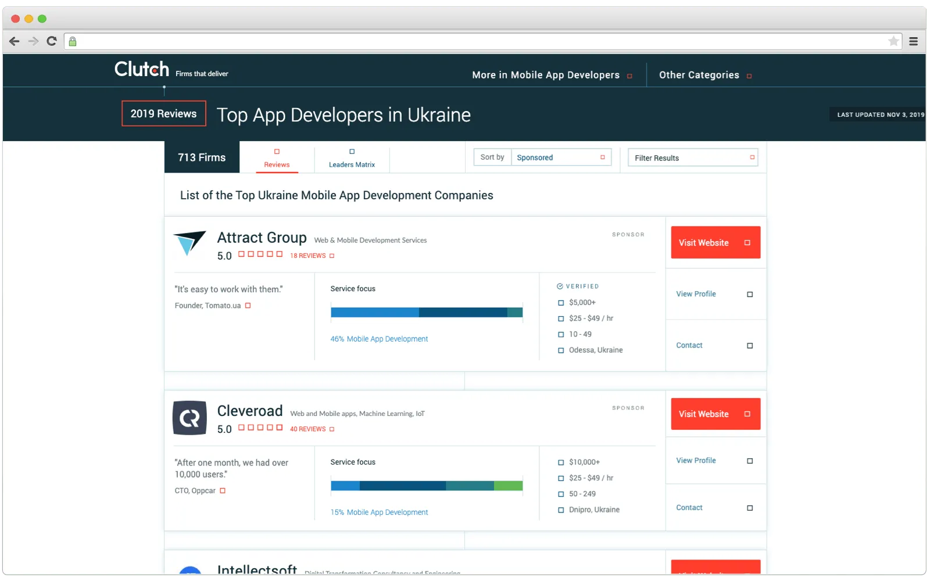The image size is (930, 581).
Task: Click Attract Group service focus bar
Action: click(427, 313)
